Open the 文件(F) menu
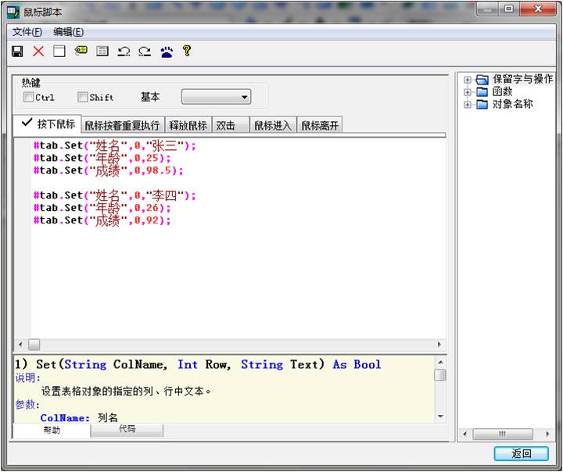Viewport: 563px width, 472px height. (27, 32)
